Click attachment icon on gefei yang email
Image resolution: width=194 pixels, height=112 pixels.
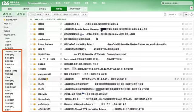pyautogui.click(x=184, y=104)
